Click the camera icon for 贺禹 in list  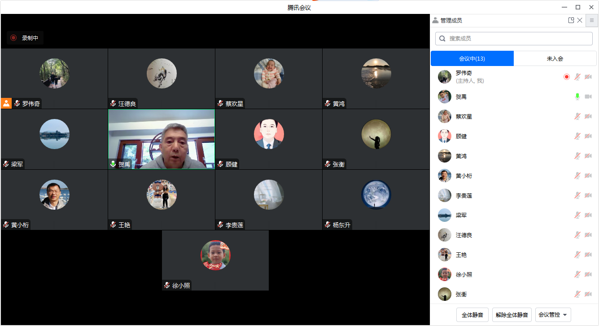coord(588,97)
